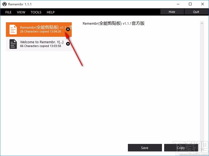Screen dimensions: 209x156
Task: Select entry copied at 13:03:58
Action: tap(39, 44)
